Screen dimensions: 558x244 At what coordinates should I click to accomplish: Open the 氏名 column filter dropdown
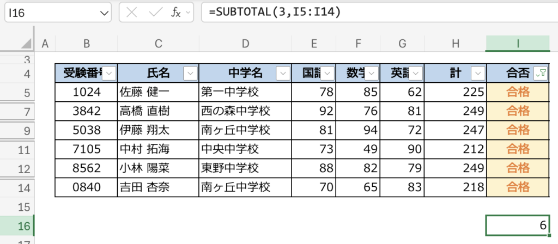[x=190, y=74]
